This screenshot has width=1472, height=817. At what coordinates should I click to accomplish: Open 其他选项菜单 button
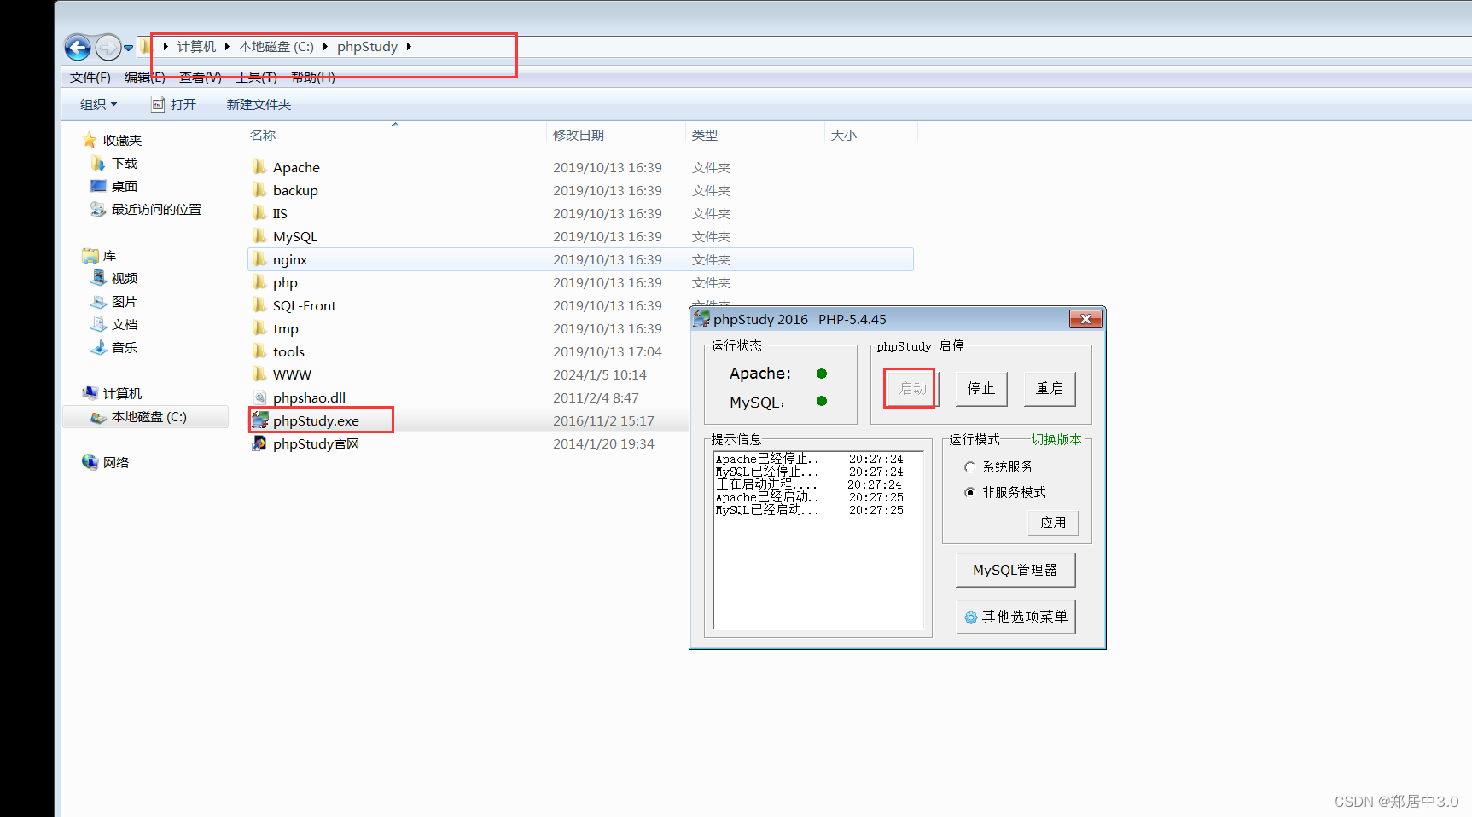tap(1015, 617)
